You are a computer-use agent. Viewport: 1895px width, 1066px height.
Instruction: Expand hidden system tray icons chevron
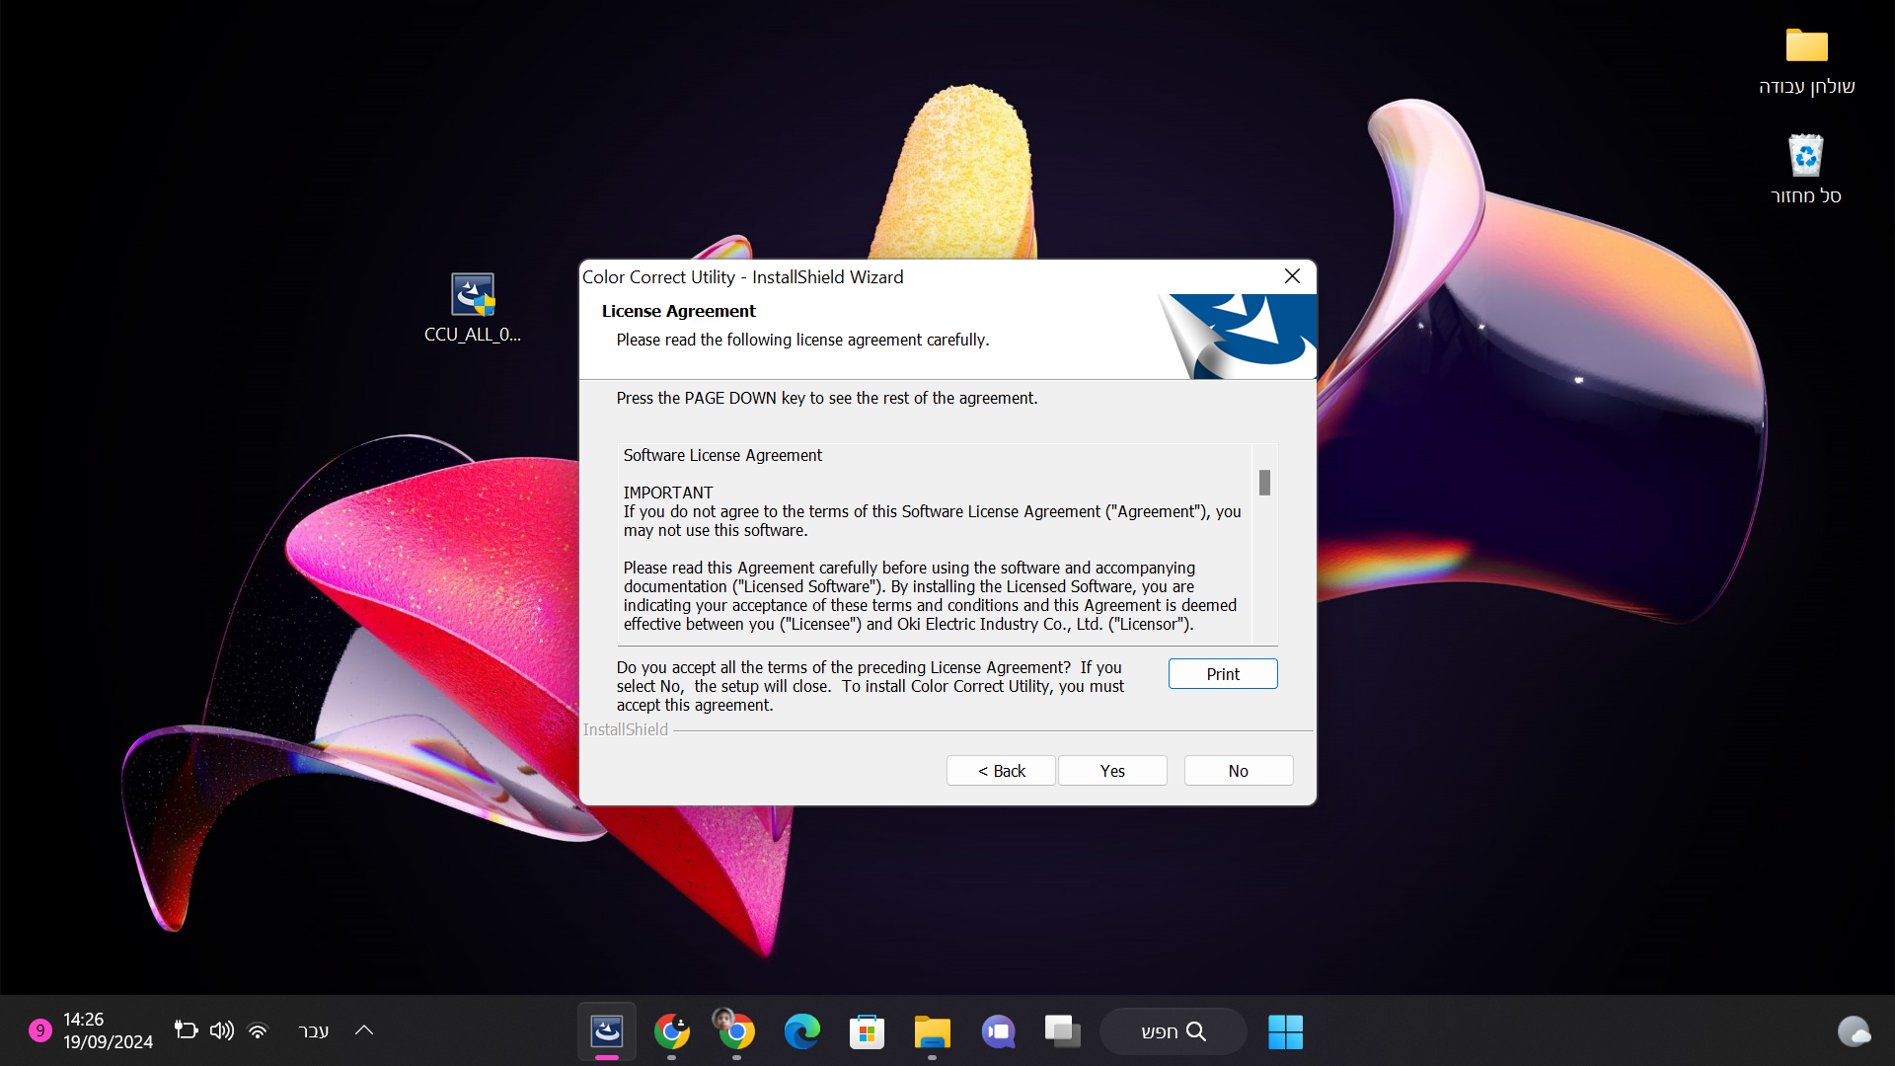pyautogui.click(x=364, y=1030)
